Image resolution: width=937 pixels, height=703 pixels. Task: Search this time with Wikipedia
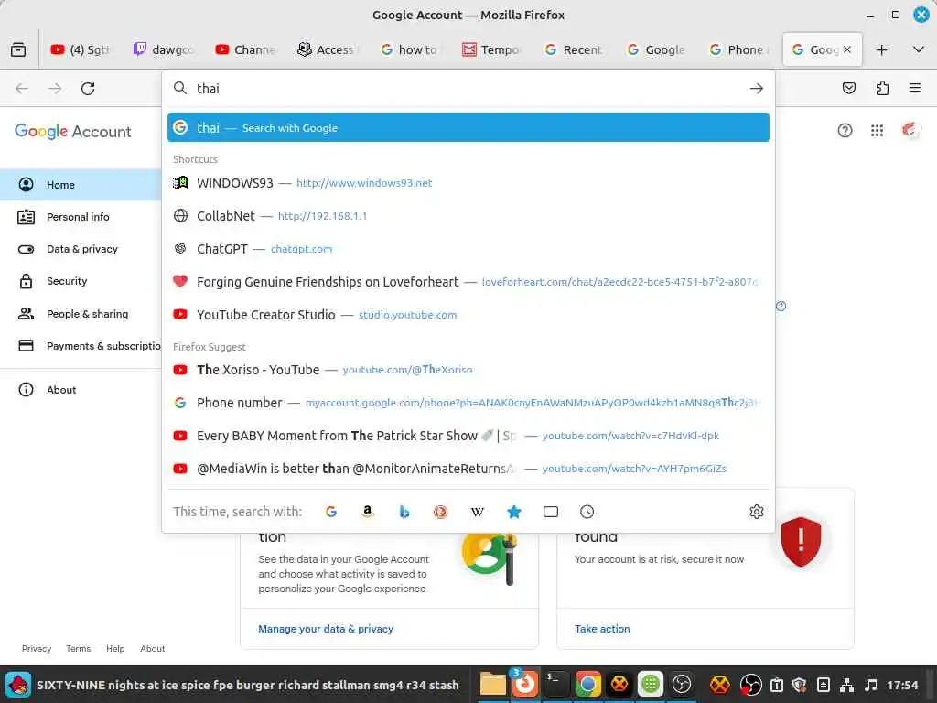478,512
